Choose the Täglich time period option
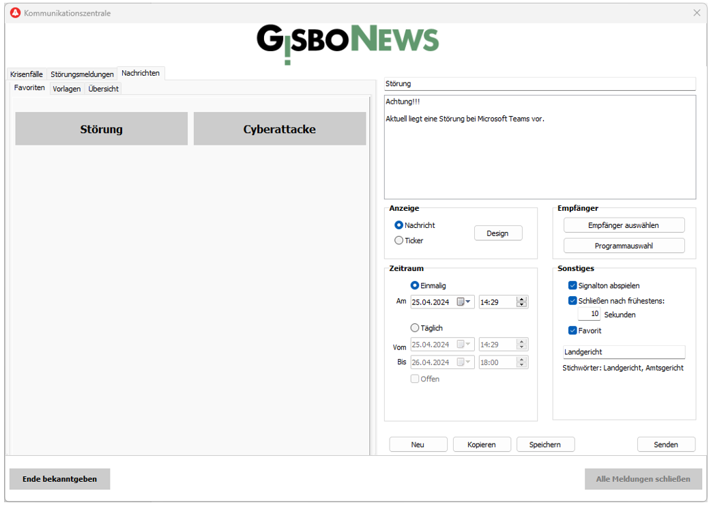Viewport: 711px width, 507px height. 414,328
